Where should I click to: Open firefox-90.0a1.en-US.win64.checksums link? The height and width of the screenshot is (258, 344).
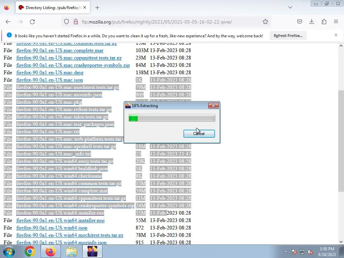[59, 176]
